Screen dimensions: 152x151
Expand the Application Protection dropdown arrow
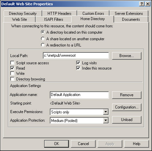point(106,120)
